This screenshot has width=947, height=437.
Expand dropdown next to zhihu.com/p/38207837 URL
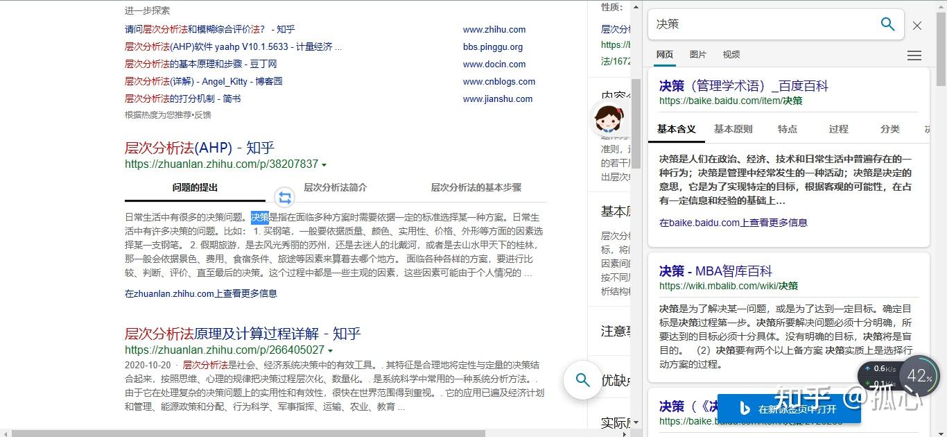coord(324,165)
